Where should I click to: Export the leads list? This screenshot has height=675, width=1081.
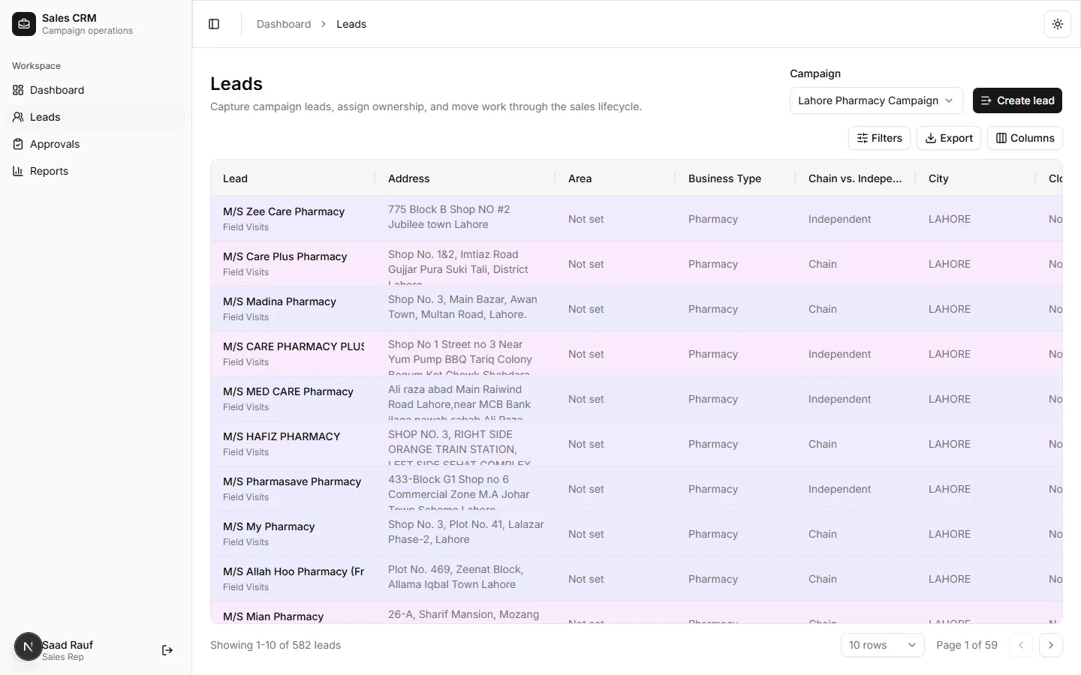[x=949, y=138]
